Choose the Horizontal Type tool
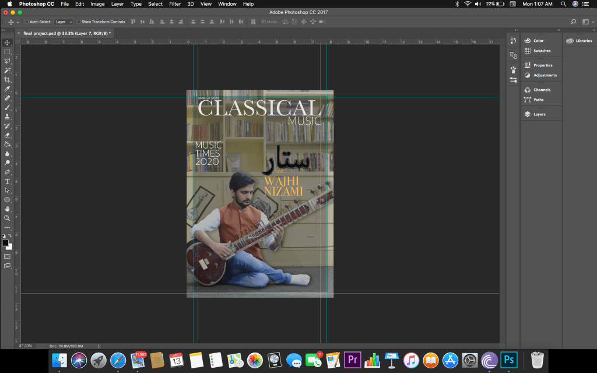The image size is (597, 373). (7, 181)
